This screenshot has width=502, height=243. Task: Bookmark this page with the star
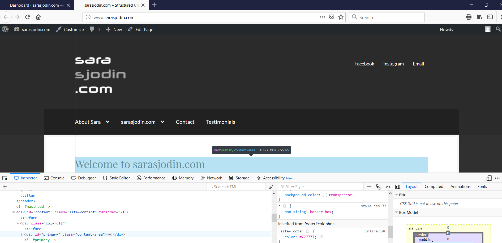[x=341, y=17]
